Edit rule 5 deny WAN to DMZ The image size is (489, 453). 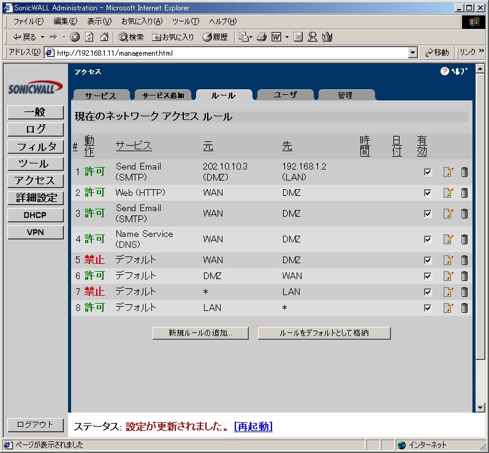pos(448,260)
